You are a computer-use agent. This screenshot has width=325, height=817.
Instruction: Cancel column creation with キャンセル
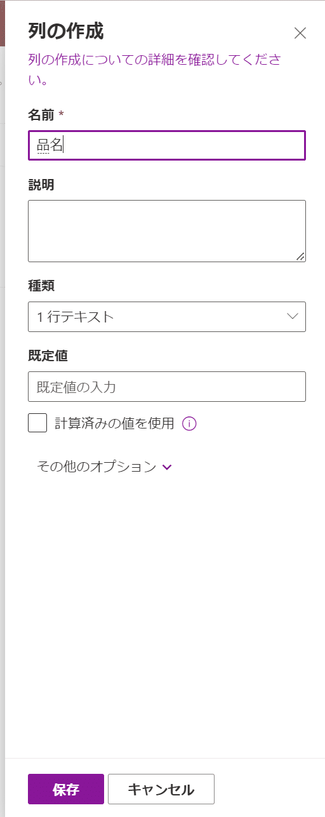(161, 789)
